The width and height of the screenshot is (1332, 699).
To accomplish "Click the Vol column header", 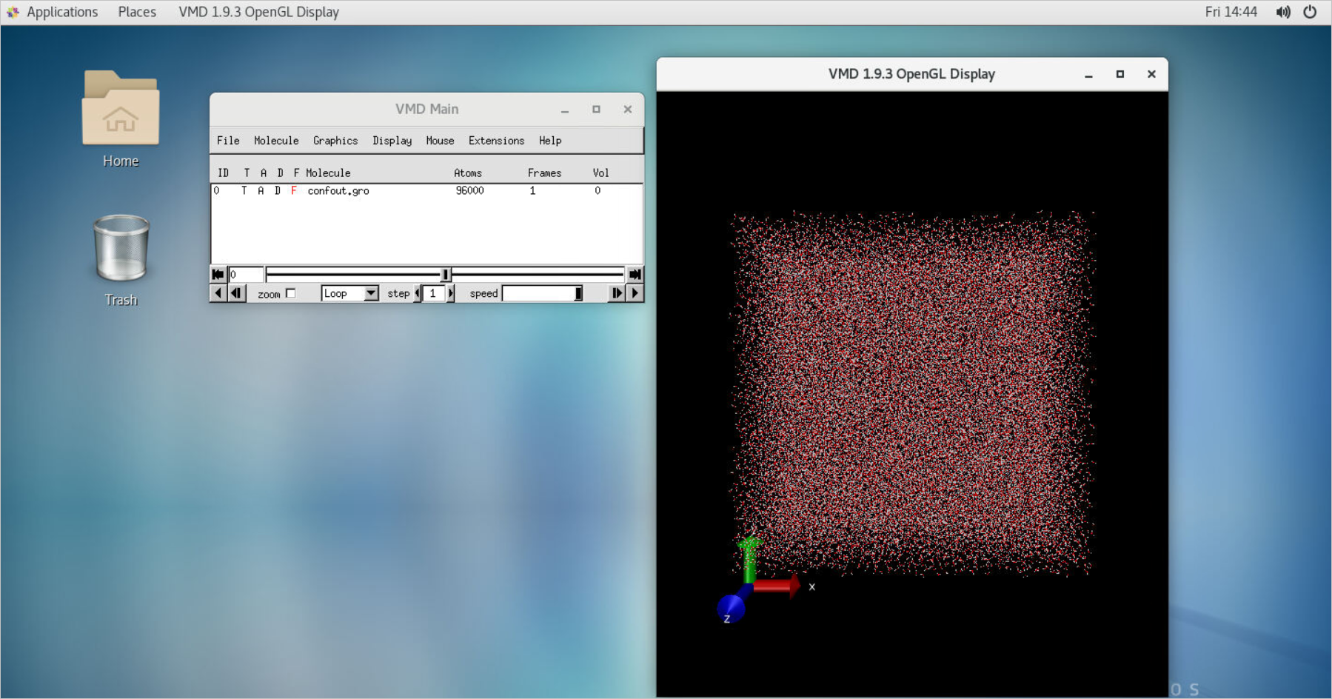I will pos(600,173).
